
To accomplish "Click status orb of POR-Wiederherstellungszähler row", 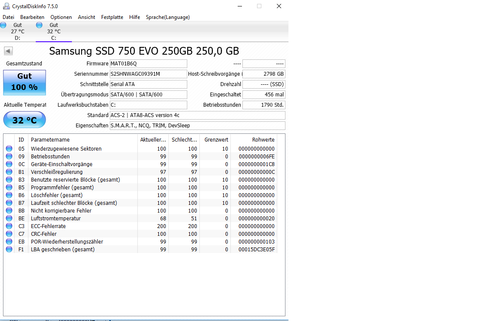I will point(9,242).
